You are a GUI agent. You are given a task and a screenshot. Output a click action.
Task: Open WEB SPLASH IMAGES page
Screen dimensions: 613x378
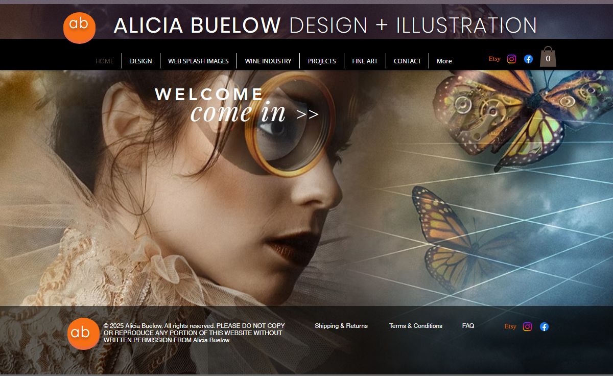(199, 61)
